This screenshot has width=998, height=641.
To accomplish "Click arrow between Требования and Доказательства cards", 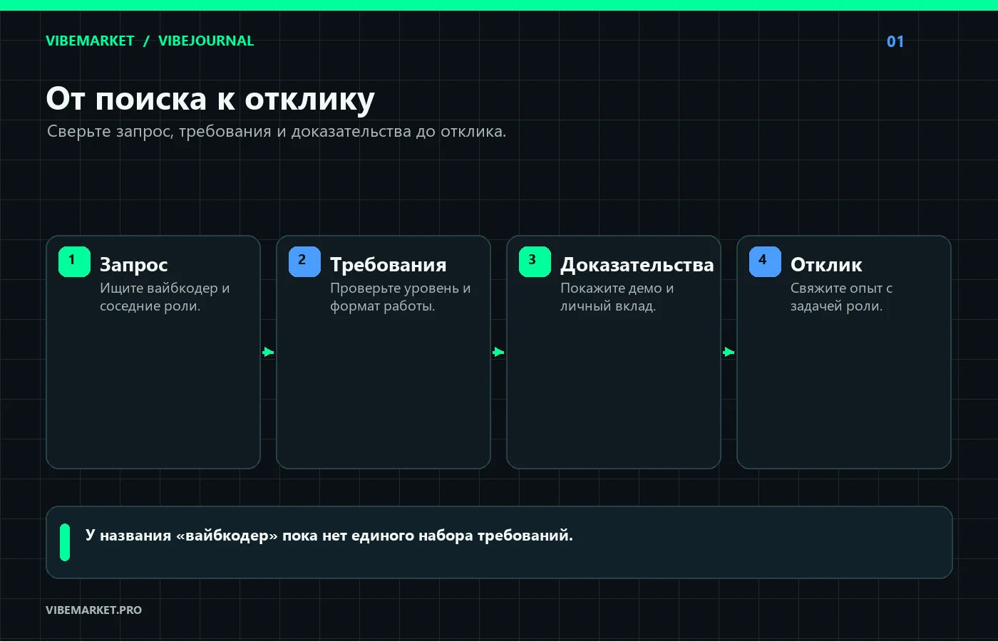I will 498,352.
